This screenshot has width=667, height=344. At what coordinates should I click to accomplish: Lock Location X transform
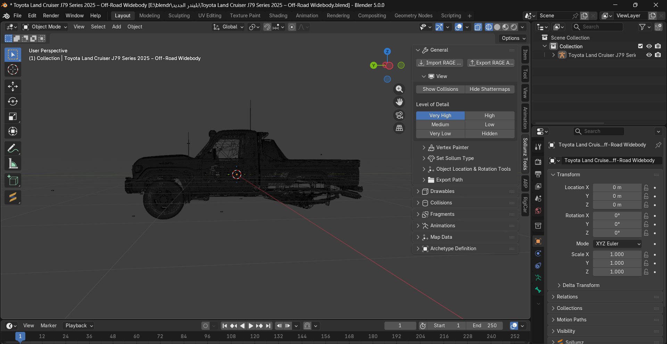click(x=646, y=187)
